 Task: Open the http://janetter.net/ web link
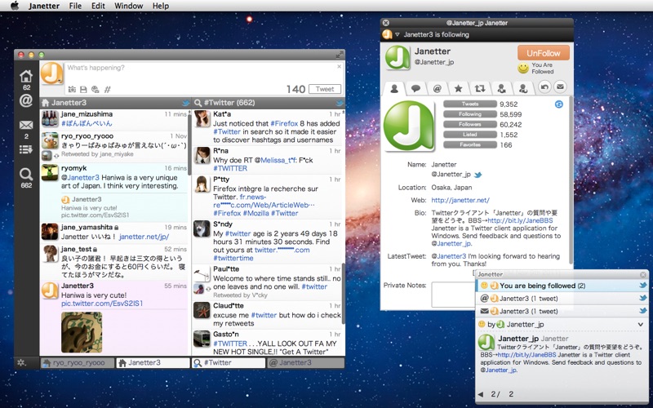[x=460, y=200]
